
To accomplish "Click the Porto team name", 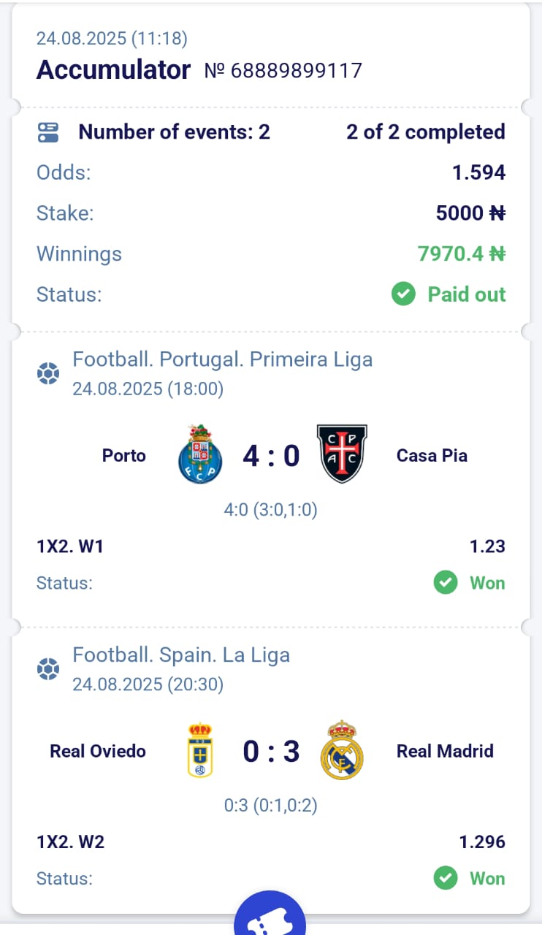I will pyautogui.click(x=124, y=456).
